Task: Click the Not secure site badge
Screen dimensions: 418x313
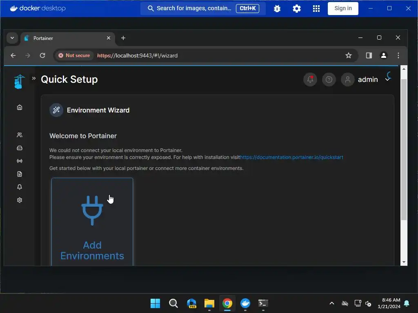Action: point(74,55)
